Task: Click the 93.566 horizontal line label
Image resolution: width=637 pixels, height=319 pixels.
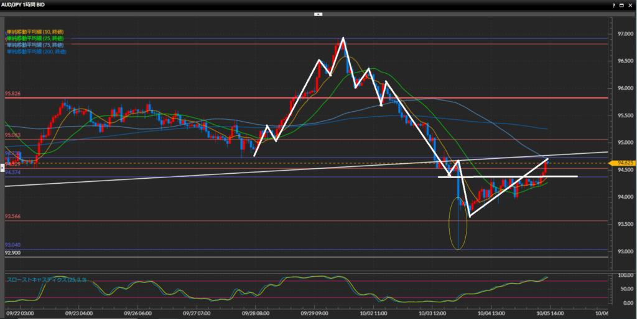Action: tap(12, 217)
